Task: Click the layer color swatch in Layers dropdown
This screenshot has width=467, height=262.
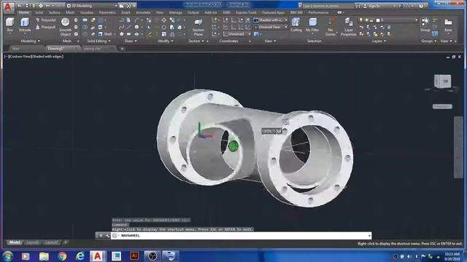Action: click(x=378, y=20)
